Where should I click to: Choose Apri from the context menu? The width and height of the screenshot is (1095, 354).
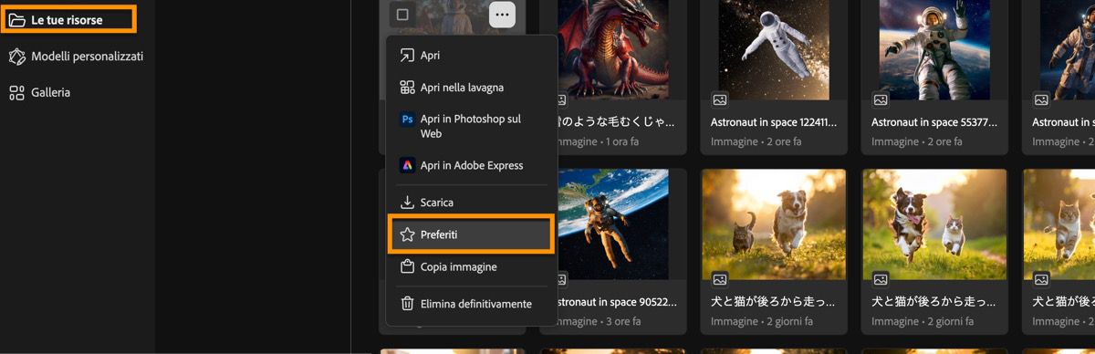click(472, 55)
